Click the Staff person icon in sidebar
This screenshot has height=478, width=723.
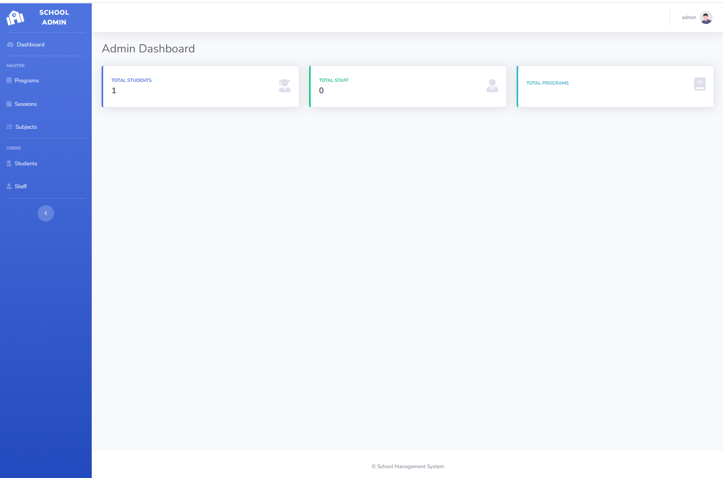[x=9, y=187]
